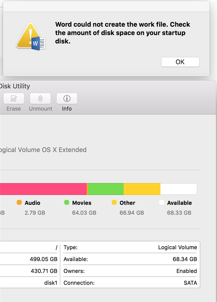Viewport: 217px width, 302px height.
Task: Open the Info toolbar button
Action: pos(67,99)
